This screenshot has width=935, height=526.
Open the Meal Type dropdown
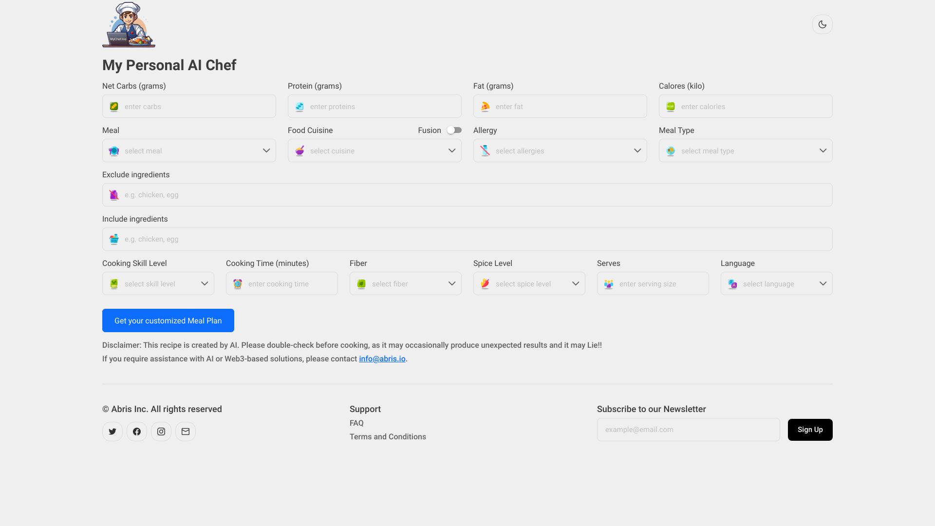click(745, 150)
